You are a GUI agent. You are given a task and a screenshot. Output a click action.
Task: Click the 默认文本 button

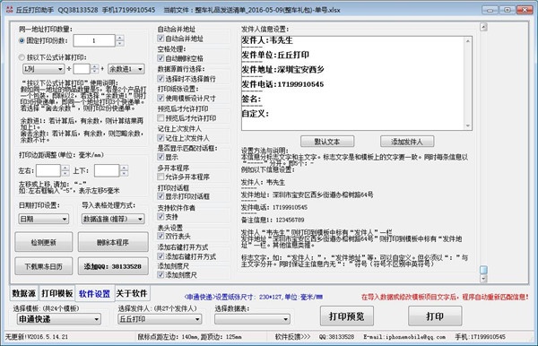point(327,142)
